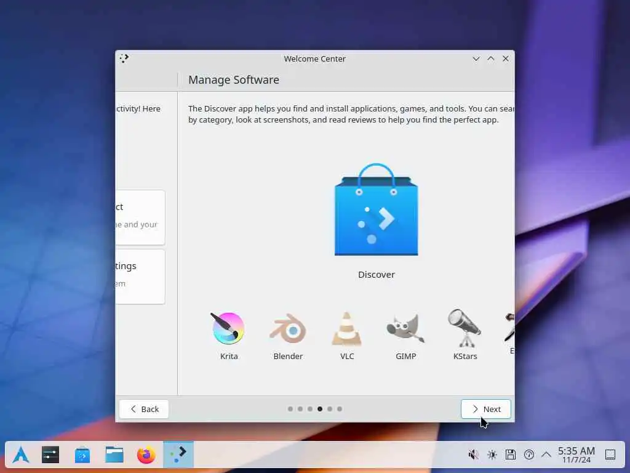Click the Discover label under the bag
Image resolution: width=630 pixels, height=473 pixels.
click(x=377, y=275)
